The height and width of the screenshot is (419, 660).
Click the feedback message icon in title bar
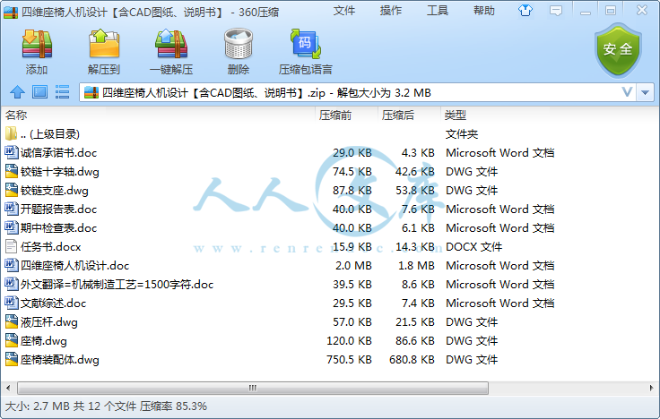(556, 11)
